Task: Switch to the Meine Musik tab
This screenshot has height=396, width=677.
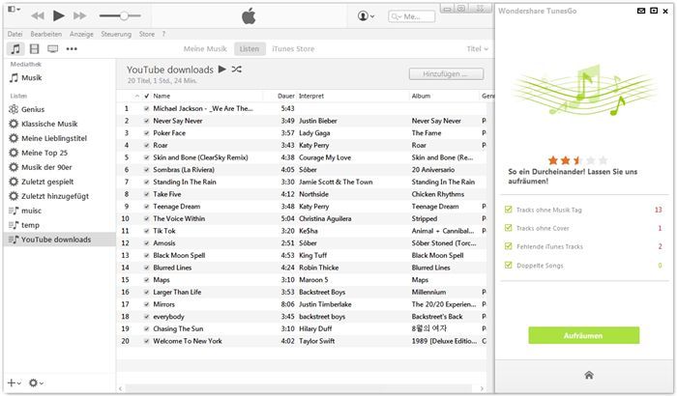Action: pyautogui.click(x=205, y=48)
